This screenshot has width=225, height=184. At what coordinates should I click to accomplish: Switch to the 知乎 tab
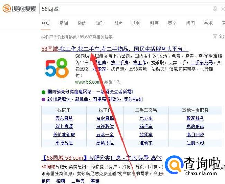[x=100, y=23]
